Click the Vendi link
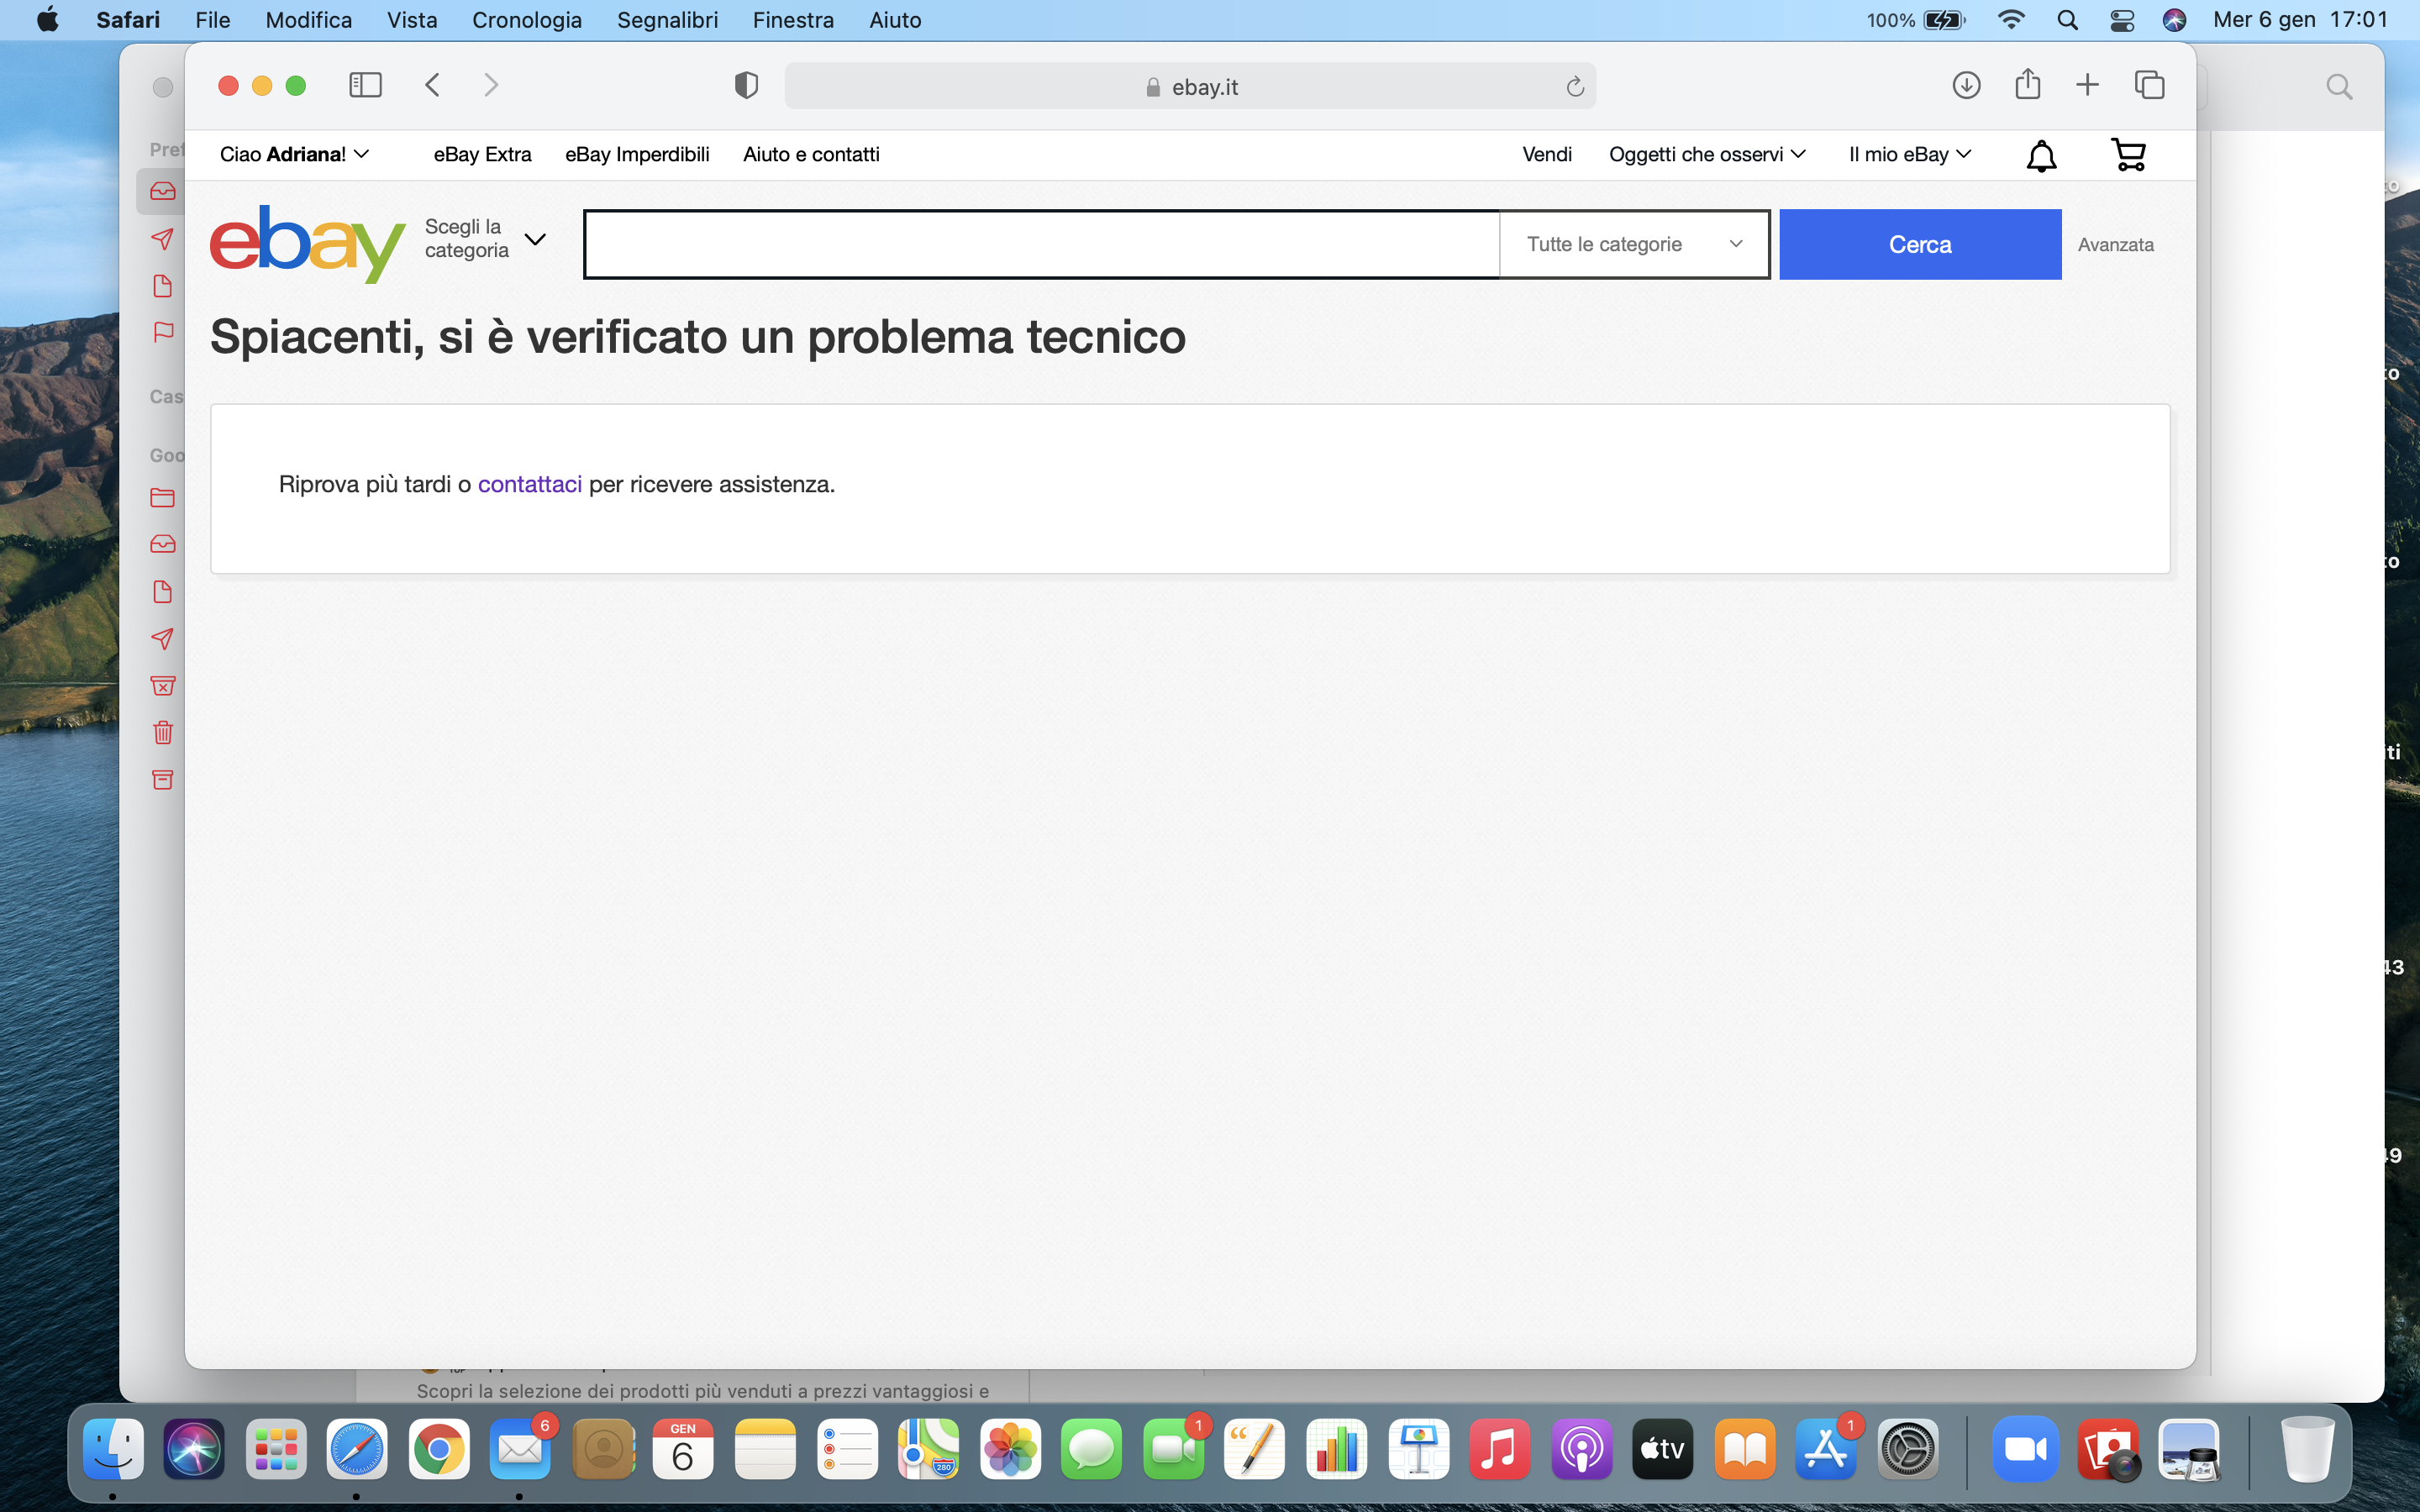 click(1547, 154)
